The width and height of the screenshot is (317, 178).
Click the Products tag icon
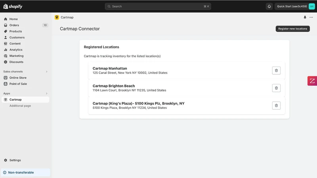tap(6, 31)
